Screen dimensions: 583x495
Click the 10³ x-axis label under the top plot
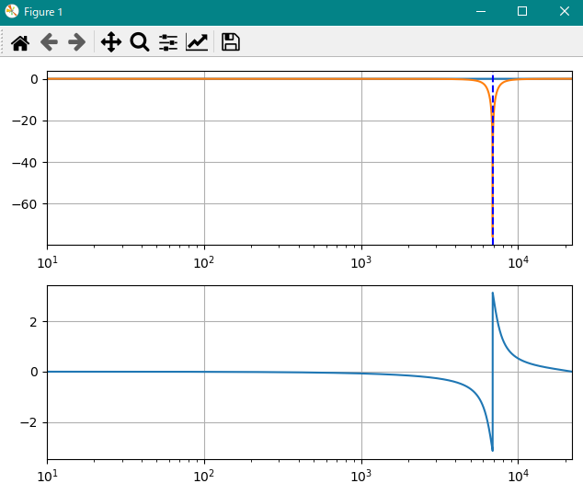tap(361, 262)
